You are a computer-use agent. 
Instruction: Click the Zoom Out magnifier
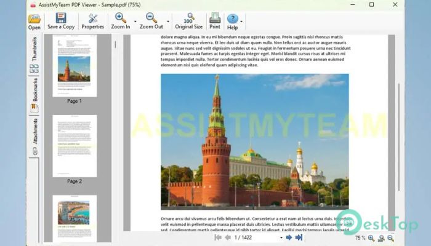pyautogui.click(x=151, y=20)
